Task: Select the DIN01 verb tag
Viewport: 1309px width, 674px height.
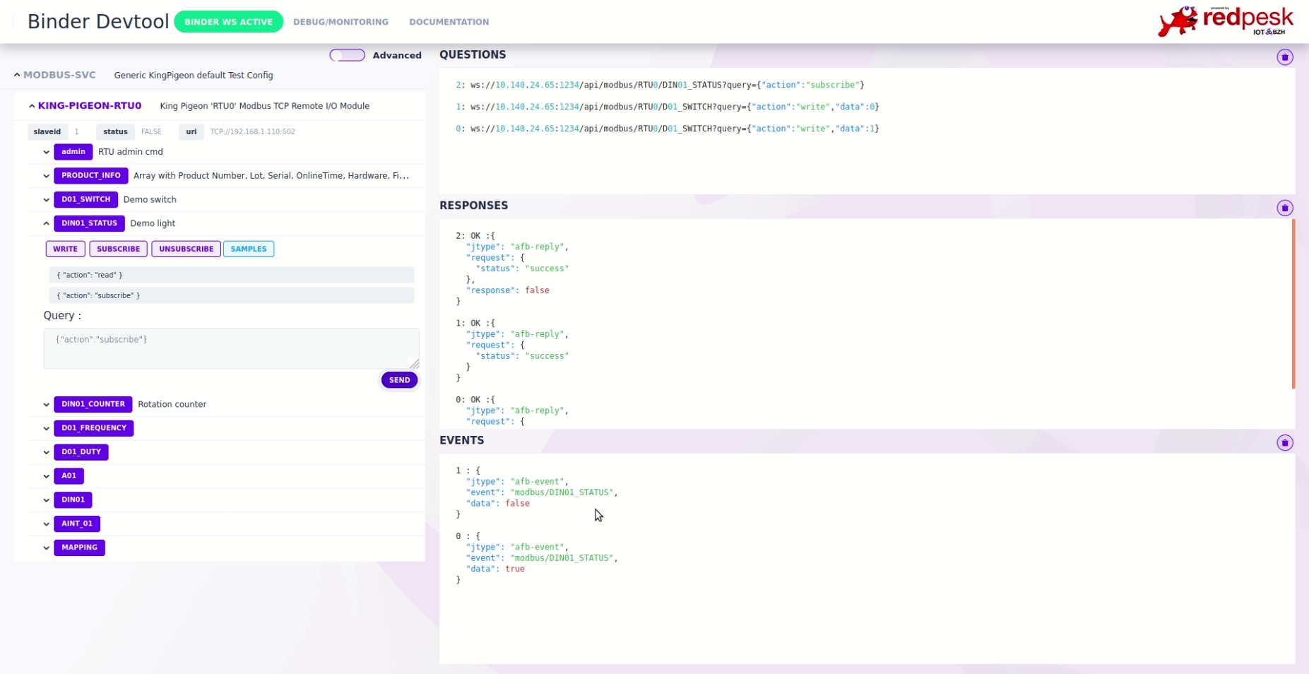Action: (73, 500)
